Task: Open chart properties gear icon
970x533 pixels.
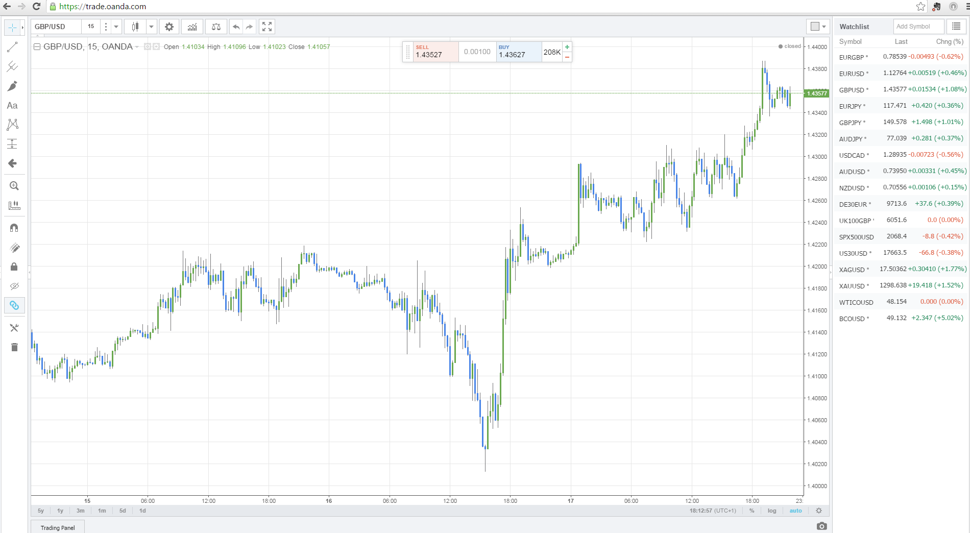Action: click(169, 27)
